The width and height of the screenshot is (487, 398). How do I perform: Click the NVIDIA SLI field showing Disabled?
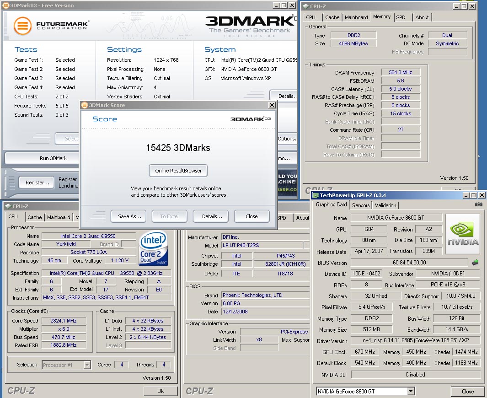point(416,375)
